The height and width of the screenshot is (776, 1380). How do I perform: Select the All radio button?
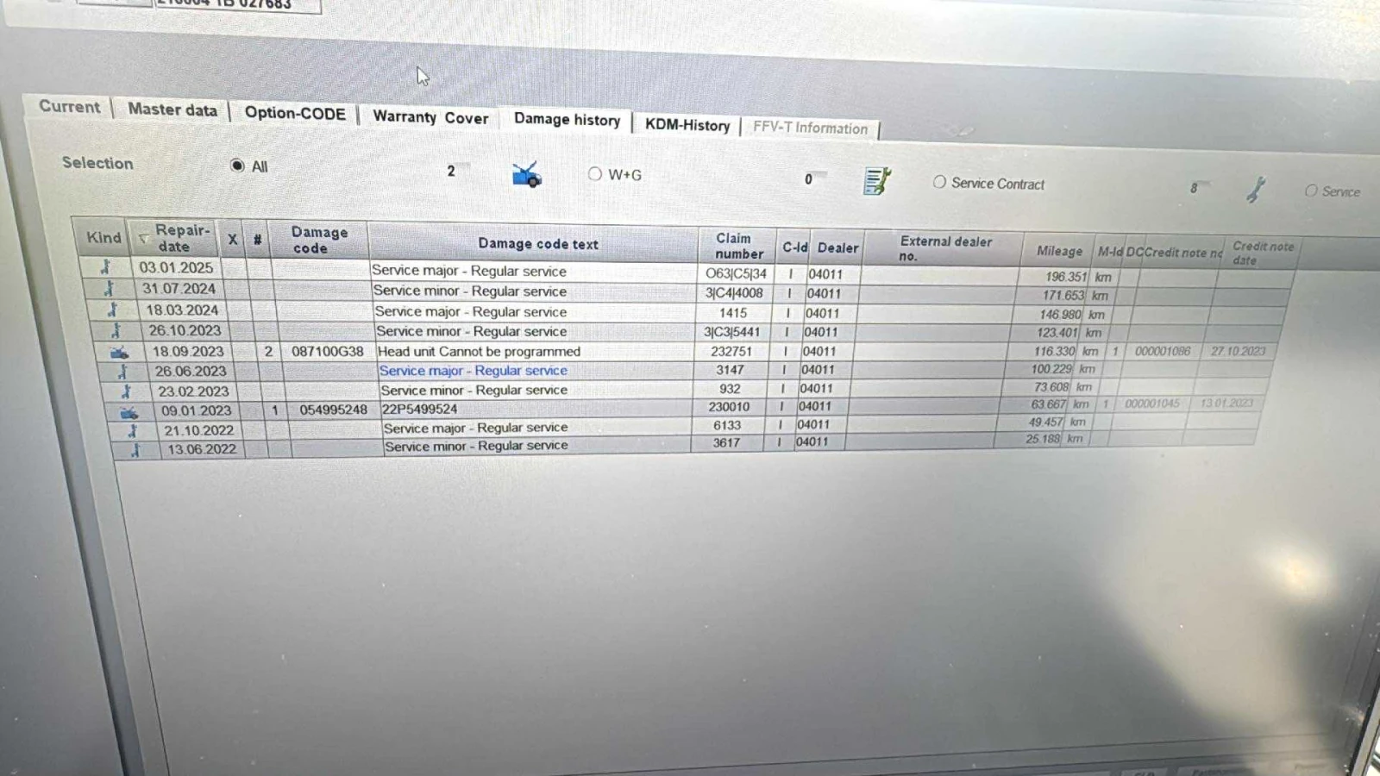pyautogui.click(x=237, y=166)
